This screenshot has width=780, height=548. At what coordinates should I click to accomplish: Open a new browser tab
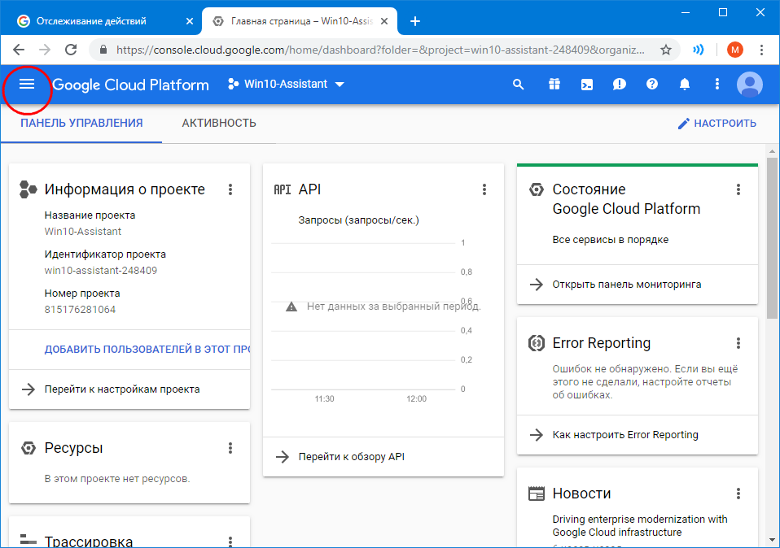[415, 21]
